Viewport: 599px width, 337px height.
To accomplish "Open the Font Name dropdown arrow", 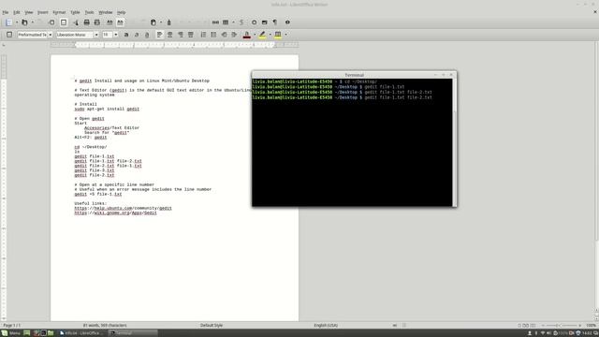I will [96, 35].
